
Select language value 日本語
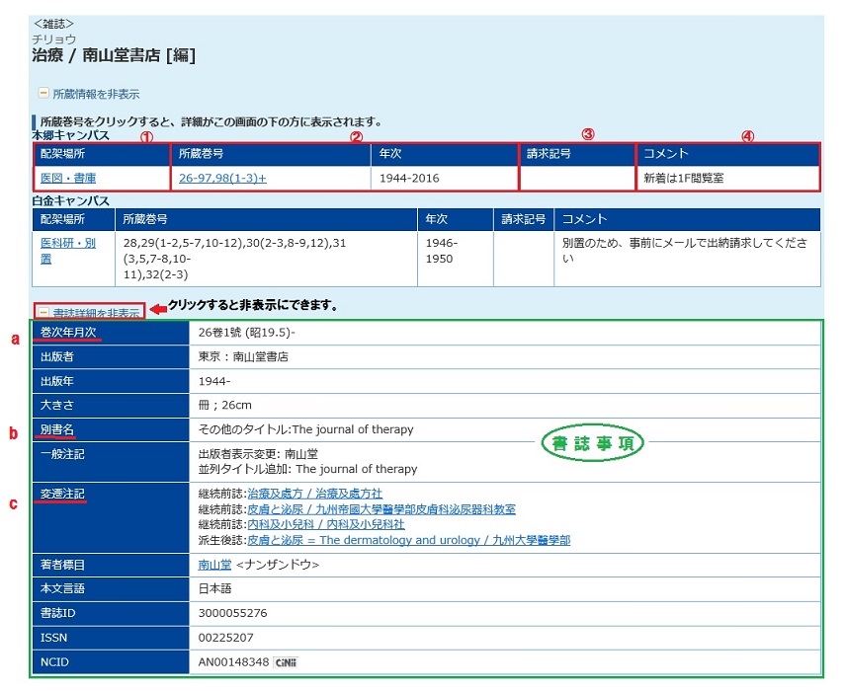214,588
